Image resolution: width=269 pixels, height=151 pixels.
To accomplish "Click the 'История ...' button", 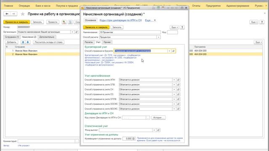I will click(x=158, y=118).
